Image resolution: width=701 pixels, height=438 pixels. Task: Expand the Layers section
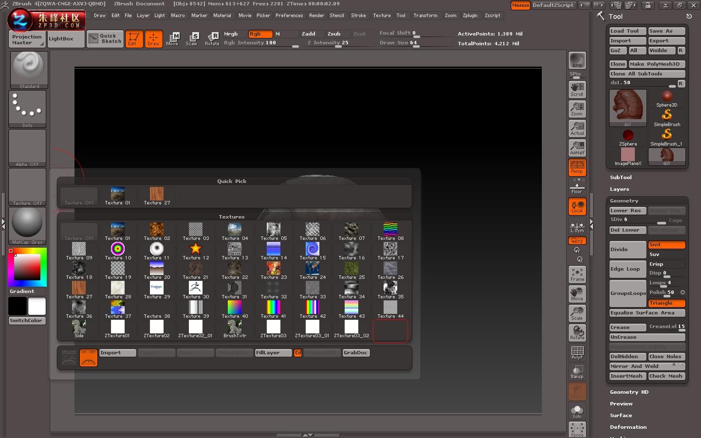click(x=619, y=189)
